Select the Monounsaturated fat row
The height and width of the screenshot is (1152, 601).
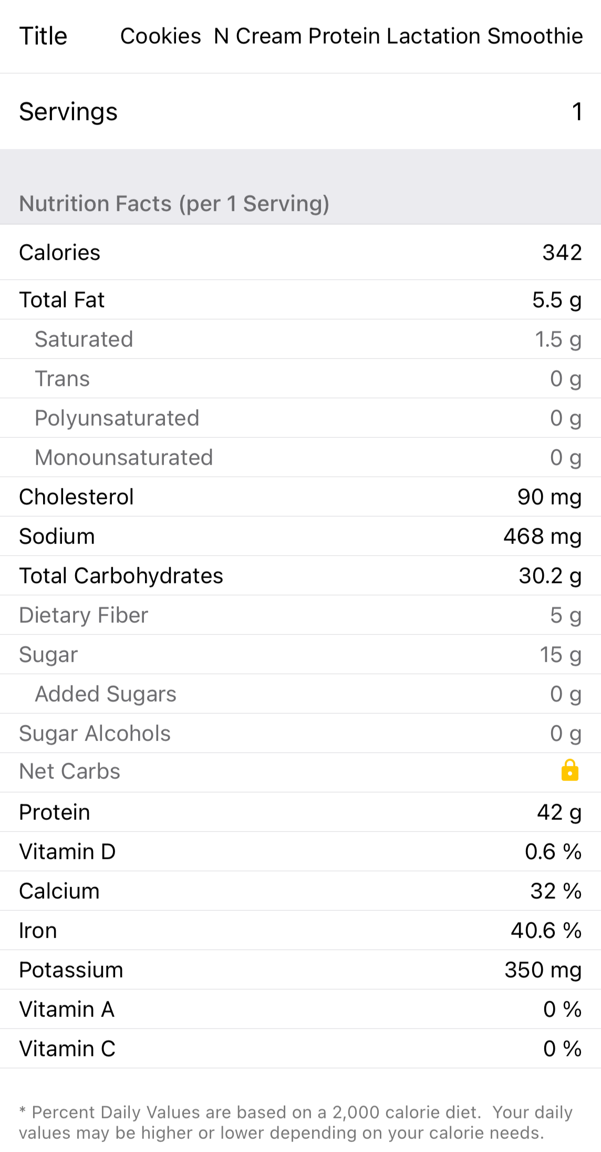300,458
